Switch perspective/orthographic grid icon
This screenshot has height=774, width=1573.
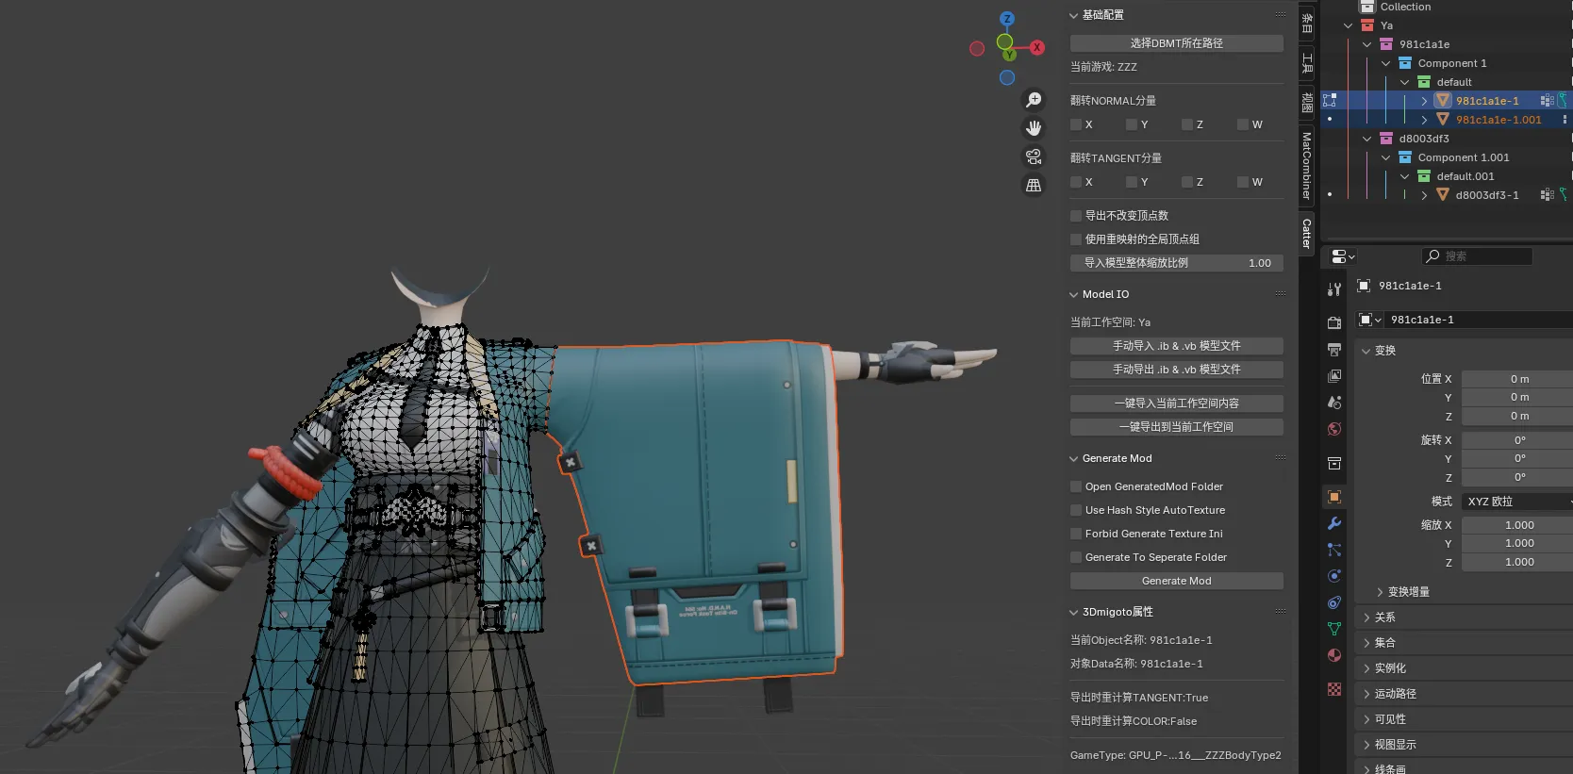tap(1034, 185)
